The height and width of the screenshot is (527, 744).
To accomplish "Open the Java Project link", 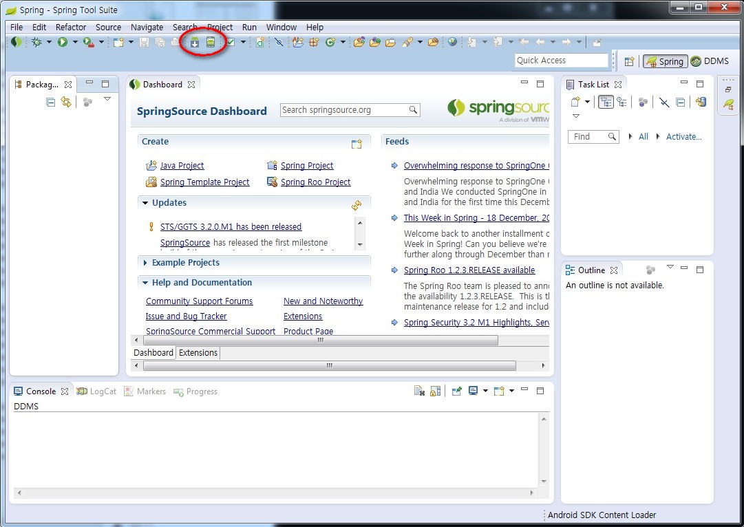I will point(182,166).
